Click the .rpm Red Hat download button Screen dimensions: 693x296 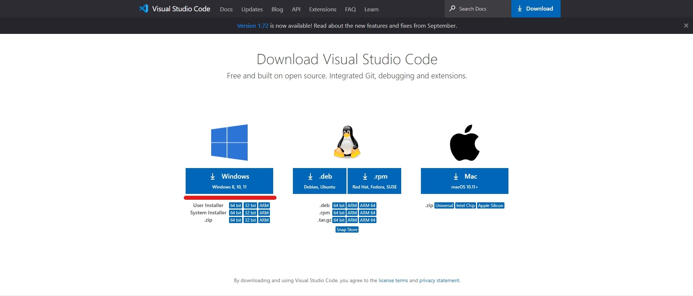375,181
